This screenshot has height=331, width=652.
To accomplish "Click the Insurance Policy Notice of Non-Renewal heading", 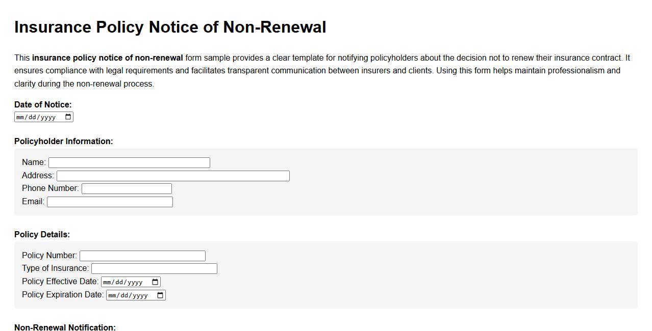I will pyautogui.click(x=170, y=27).
